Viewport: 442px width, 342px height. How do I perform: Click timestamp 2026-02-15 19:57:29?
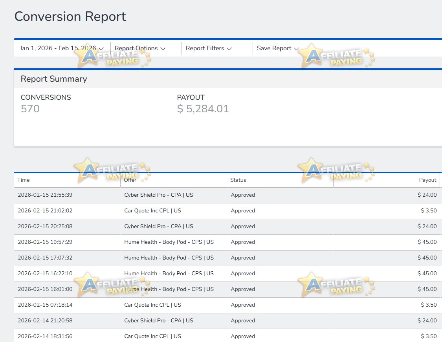[x=45, y=242]
